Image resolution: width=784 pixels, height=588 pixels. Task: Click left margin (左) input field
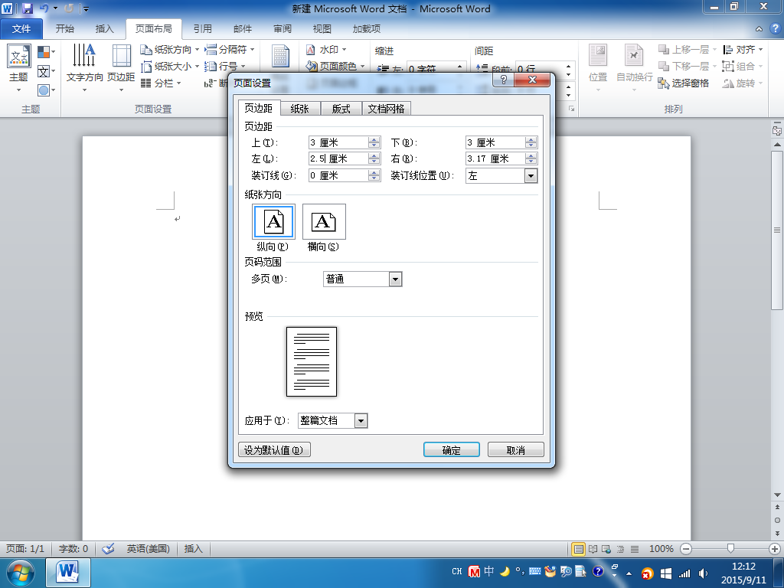[x=338, y=158]
